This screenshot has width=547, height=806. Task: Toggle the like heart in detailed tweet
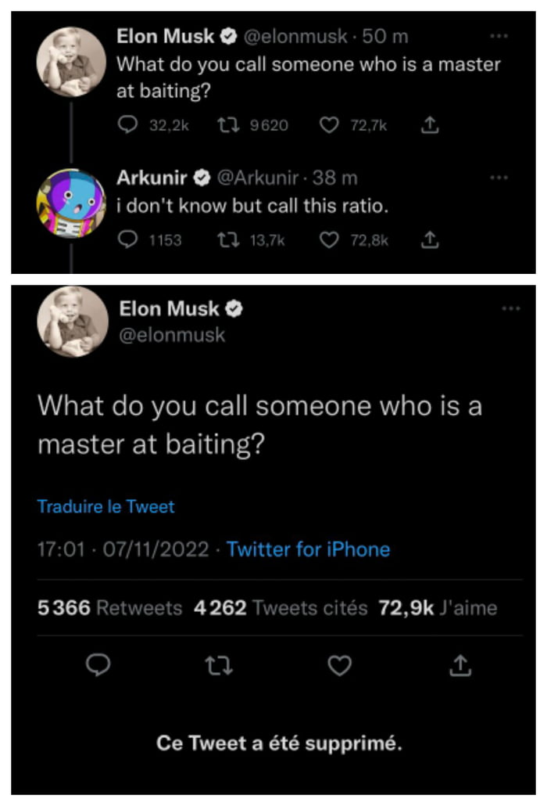(339, 665)
